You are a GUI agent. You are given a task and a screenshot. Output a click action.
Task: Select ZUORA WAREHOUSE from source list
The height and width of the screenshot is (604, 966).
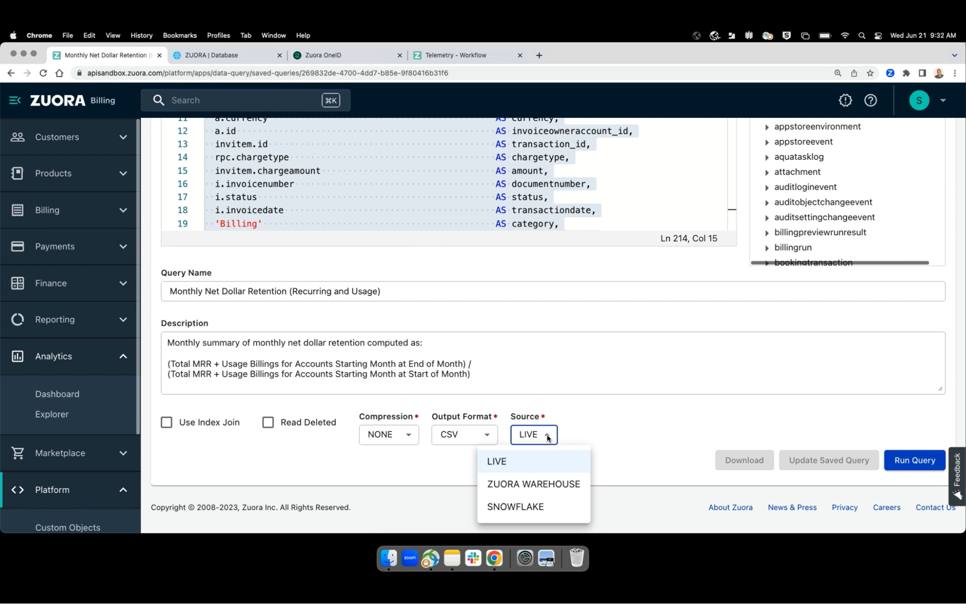click(533, 484)
